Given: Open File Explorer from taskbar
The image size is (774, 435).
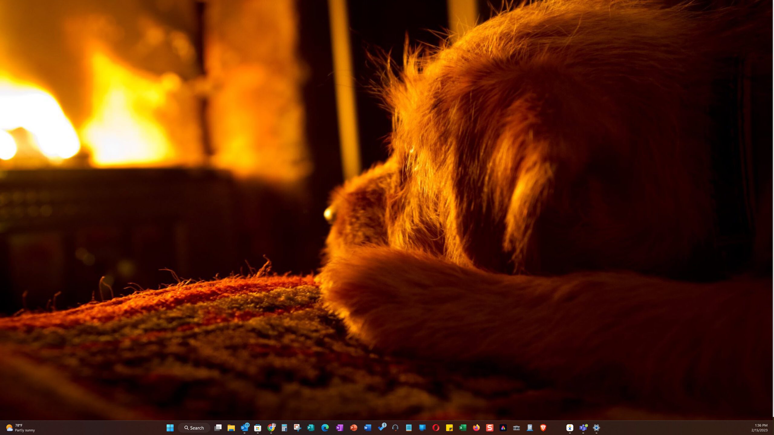Looking at the screenshot, I should pos(231,427).
